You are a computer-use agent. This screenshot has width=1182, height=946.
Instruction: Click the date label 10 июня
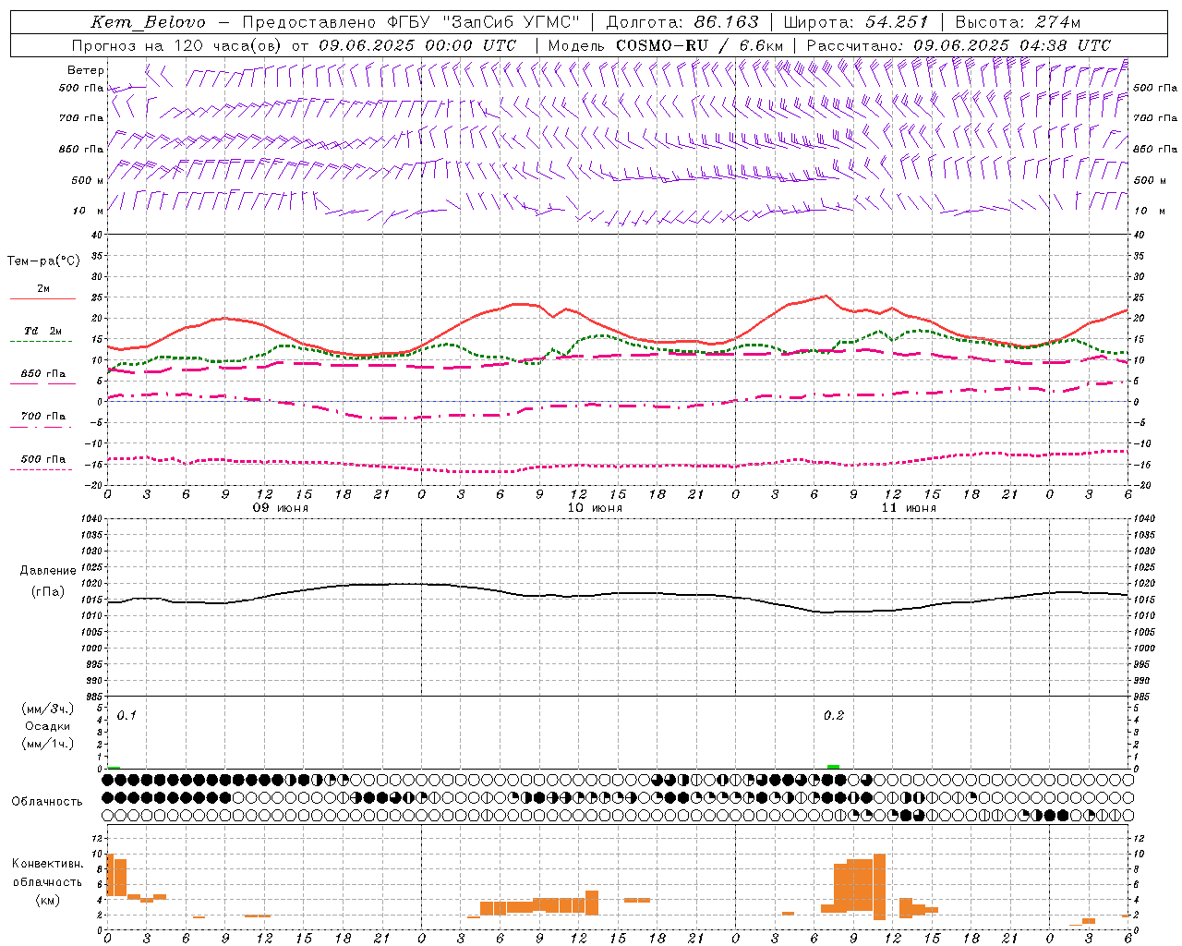pyautogui.click(x=595, y=508)
